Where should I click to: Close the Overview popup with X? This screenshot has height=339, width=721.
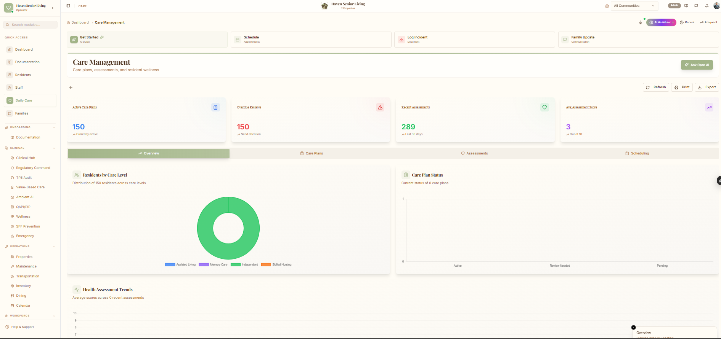click(634, 327)
